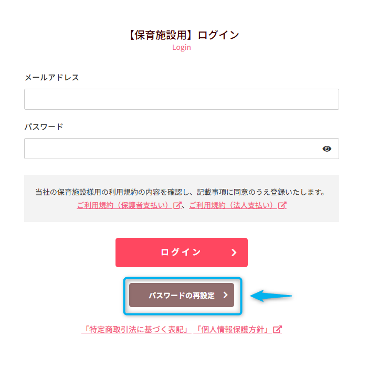Click the パスワード field label
368x378 pixels.
point(44,127)
